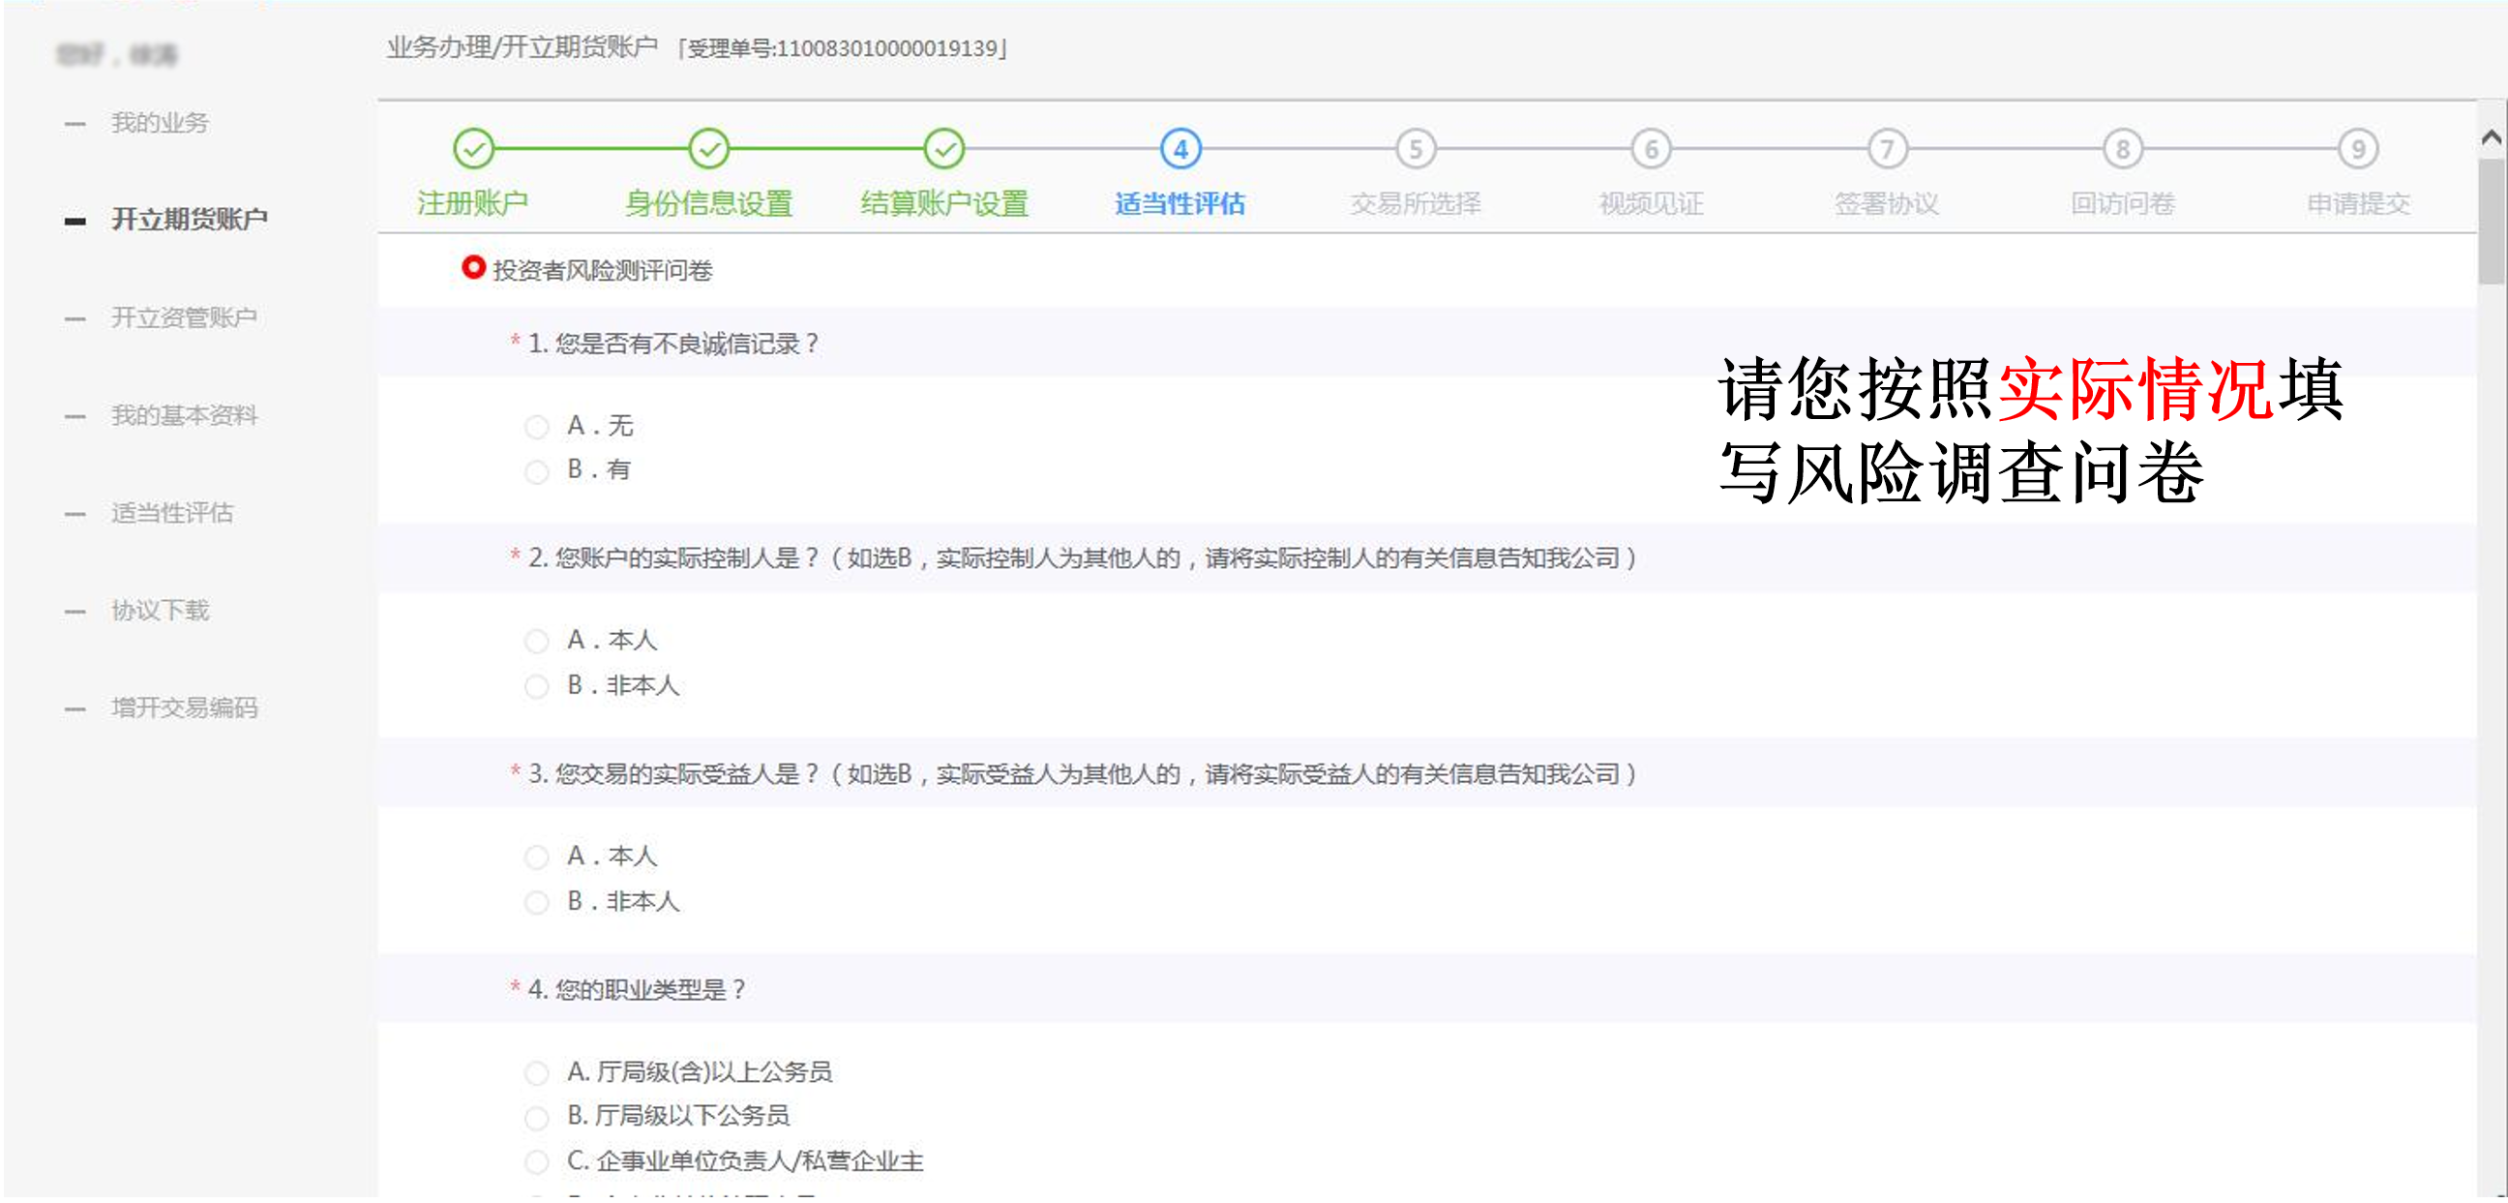Click the step 8 circle for 回访问卷
This screenshot has width=2508, height=1203.
click(x=2123, y=149)
